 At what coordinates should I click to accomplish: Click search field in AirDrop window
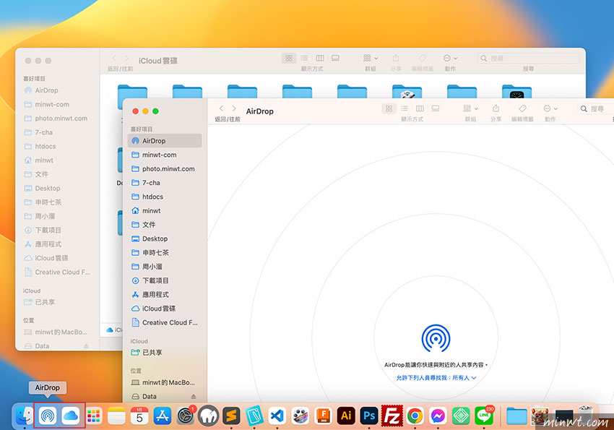pyautogui.click(x=596, y=108)
